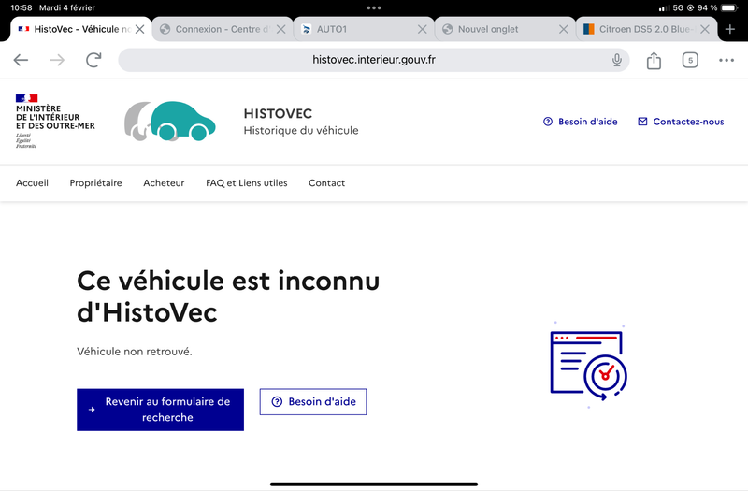Open Contact navigation item
The width and height of the screenshot is (748, 491).
(x=326, y=182)
